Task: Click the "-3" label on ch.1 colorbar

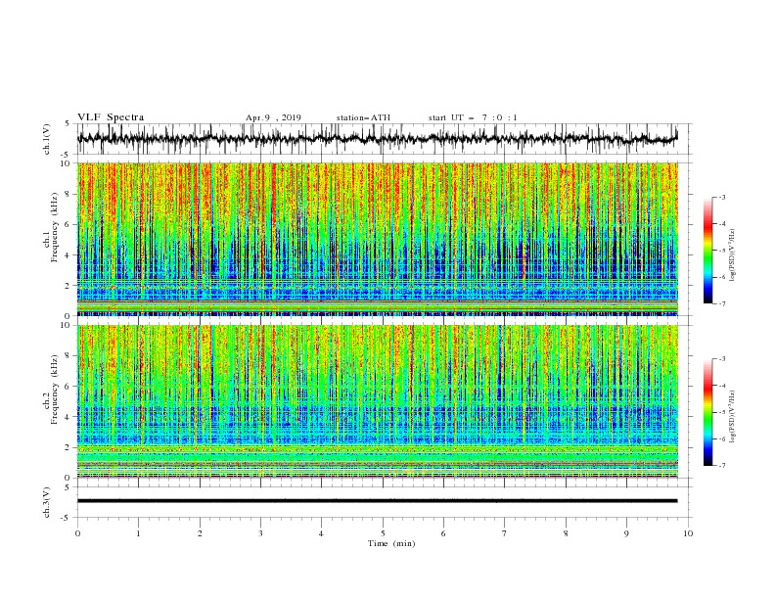Action: [x=722, y=197]
